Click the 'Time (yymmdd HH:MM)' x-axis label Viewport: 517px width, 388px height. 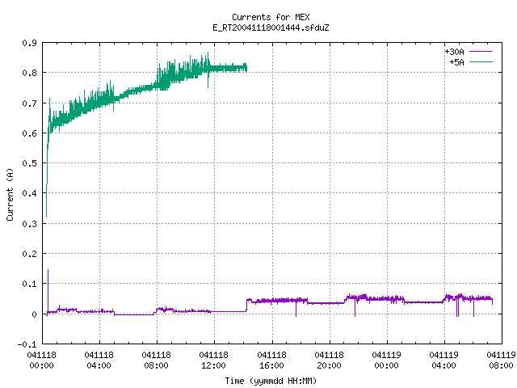click(x=271, y=381)
